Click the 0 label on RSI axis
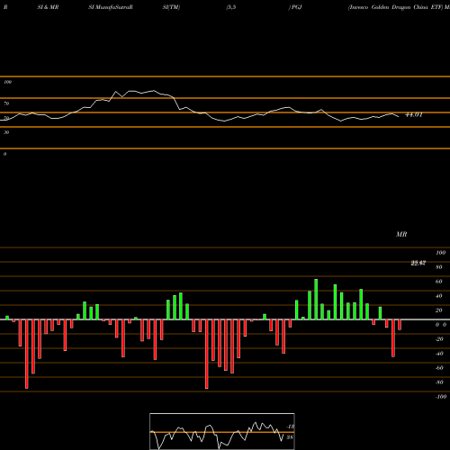The image size is (450, 450). [4, 154]
